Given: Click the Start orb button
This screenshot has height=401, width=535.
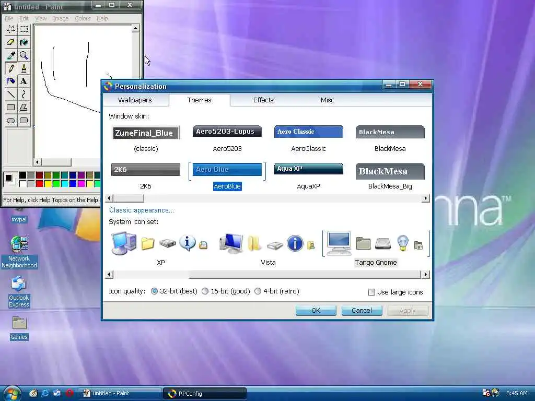Looking at the screenshot, I should [x=11, y=393].
